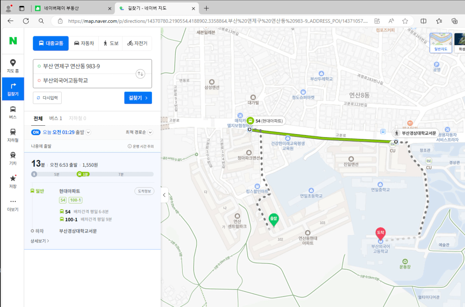Select the general map (일반지도) view
The image size is (465, 307).
click(441, 43)
